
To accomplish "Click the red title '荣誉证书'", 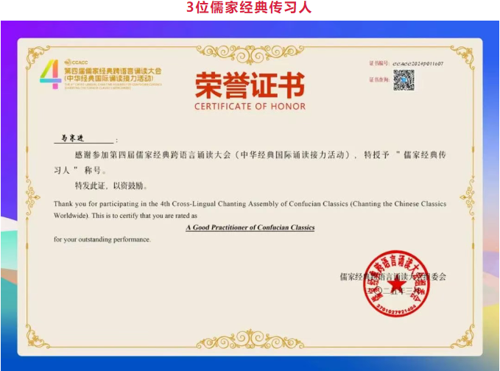I will 250,85.
